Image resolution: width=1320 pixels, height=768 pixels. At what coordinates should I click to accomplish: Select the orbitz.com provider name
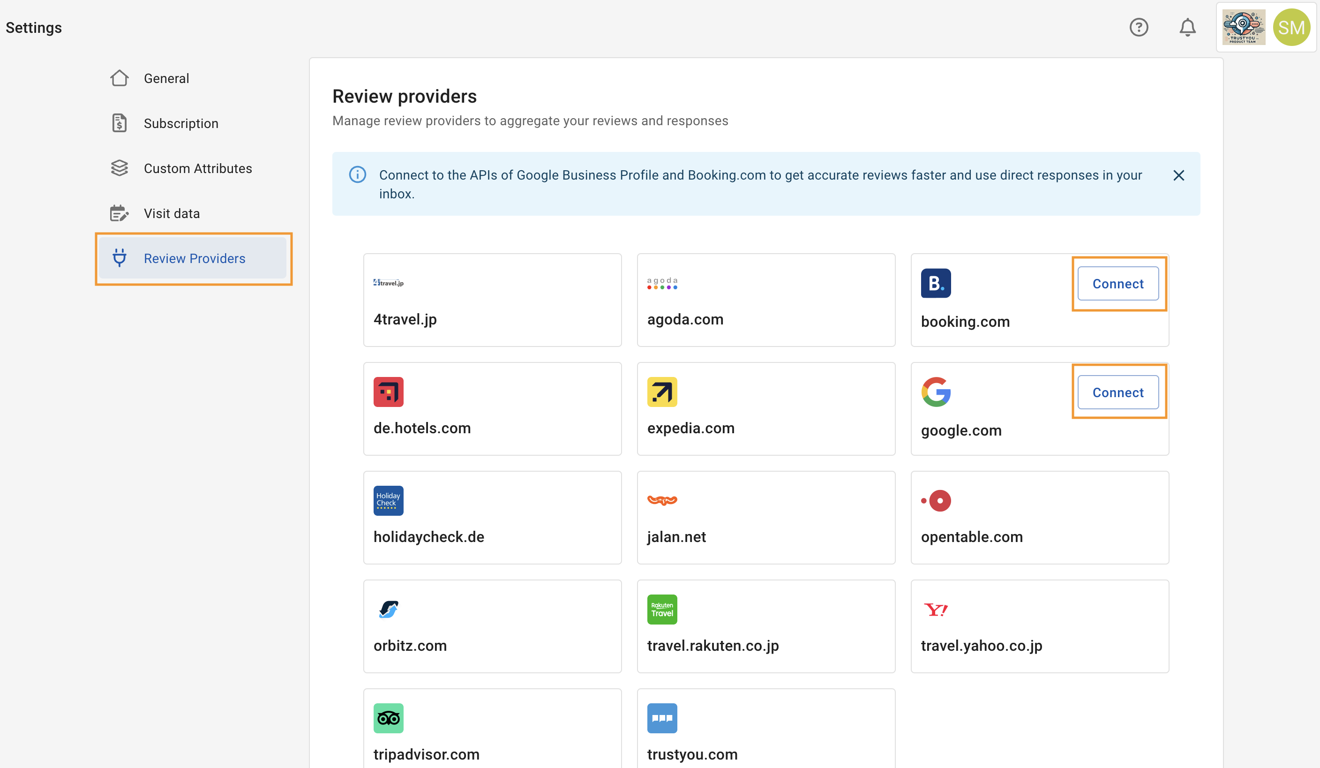[x=410, y=646]
